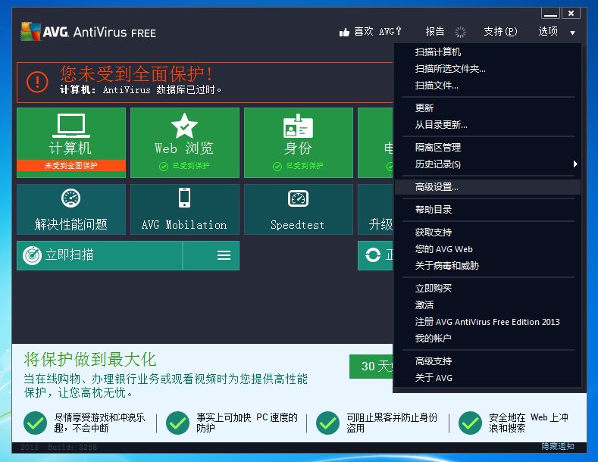Click the thumbs-up like AVG icon
The image size is (598, 462).
click(x=344, y=33)
